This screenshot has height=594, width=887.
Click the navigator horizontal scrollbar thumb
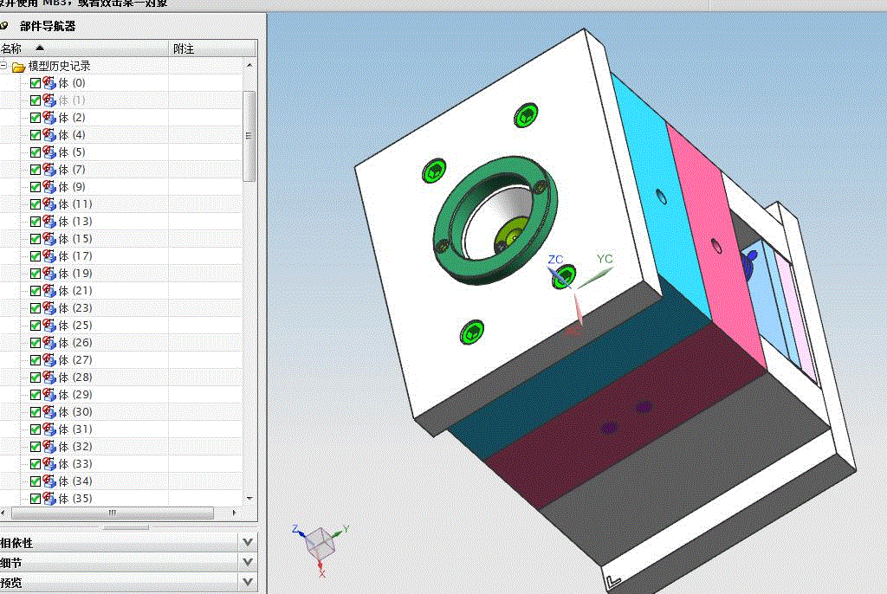point(113,513)
